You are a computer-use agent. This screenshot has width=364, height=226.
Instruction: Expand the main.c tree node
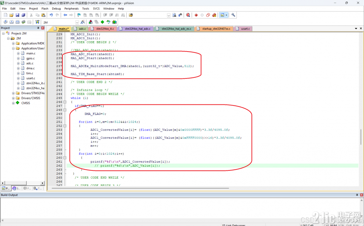tap(18, 53)
